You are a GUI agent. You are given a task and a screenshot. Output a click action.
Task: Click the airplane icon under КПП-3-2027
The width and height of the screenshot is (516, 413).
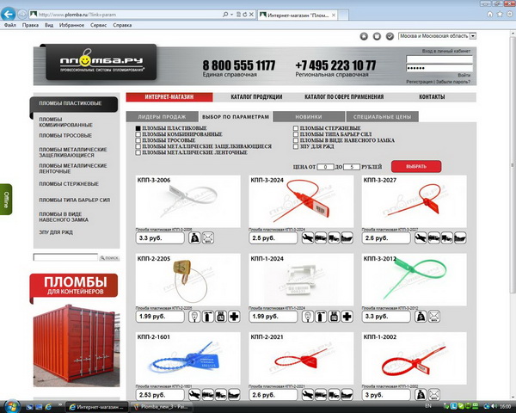(x=421, y=237)
